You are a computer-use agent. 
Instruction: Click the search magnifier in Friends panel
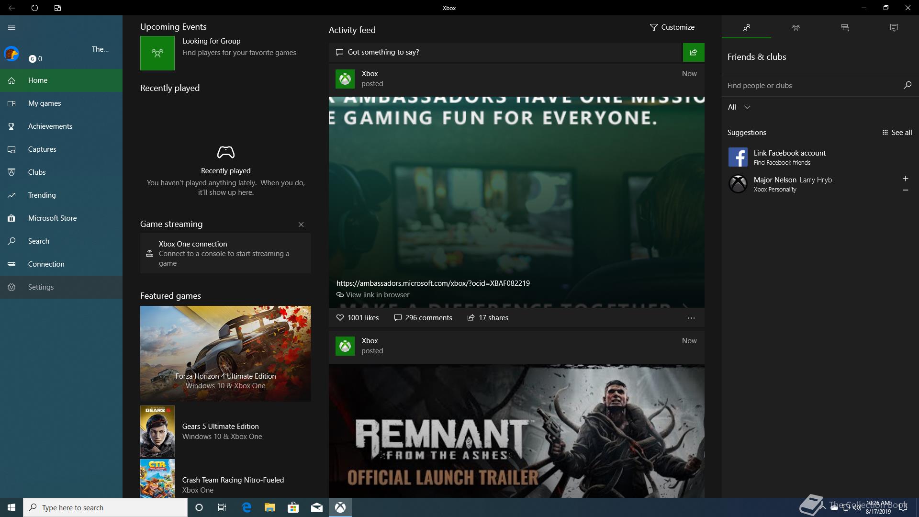tap(908, 85)
